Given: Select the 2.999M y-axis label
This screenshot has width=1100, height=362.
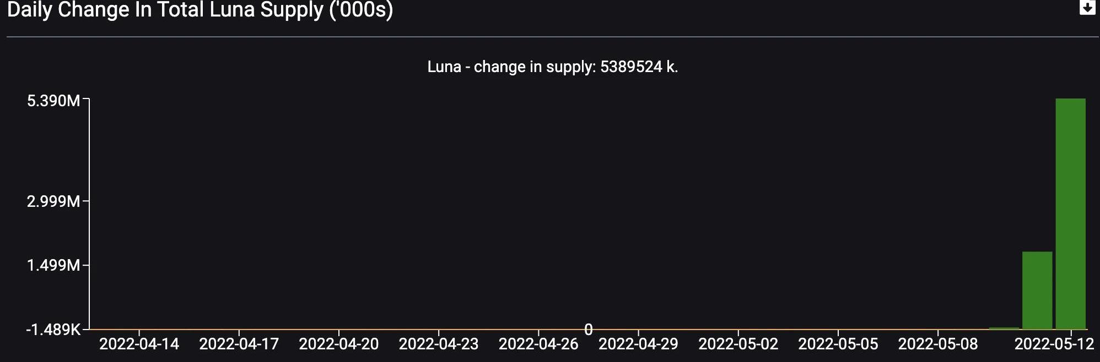Looking at the screenshot, I should pyautogui.click(x=53, y=201).
